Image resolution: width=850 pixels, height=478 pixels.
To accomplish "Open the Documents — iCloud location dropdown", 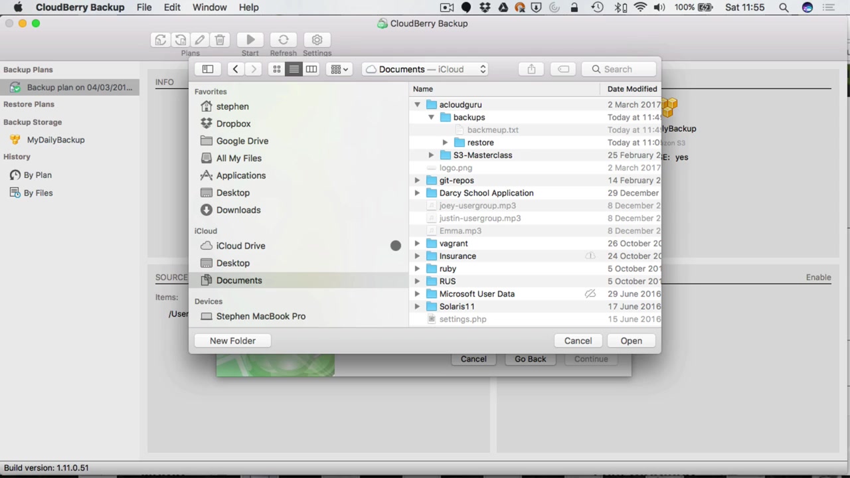I will click(426, 69).
